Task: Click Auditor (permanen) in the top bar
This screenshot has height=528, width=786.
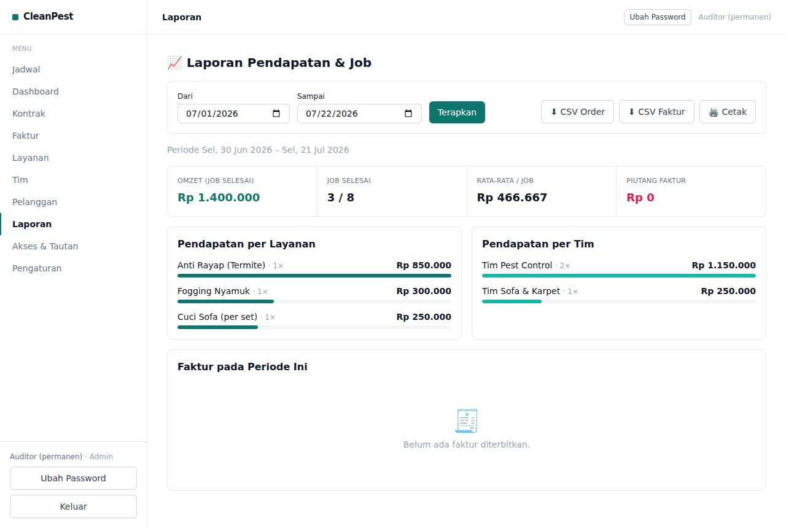Action: pos(735,17)
